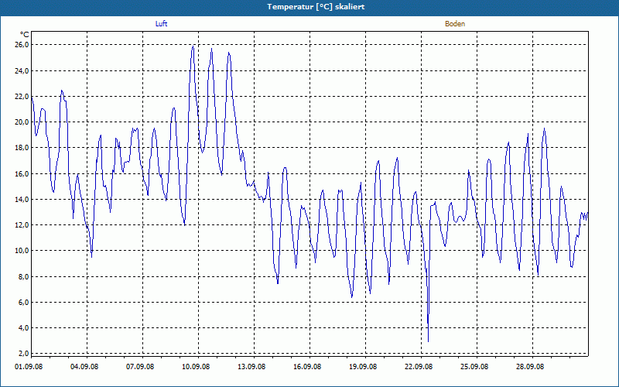Click the 22.09.08 date label
Screen dimensions: 619x387
pyautogui.click(x=419, y=366)
